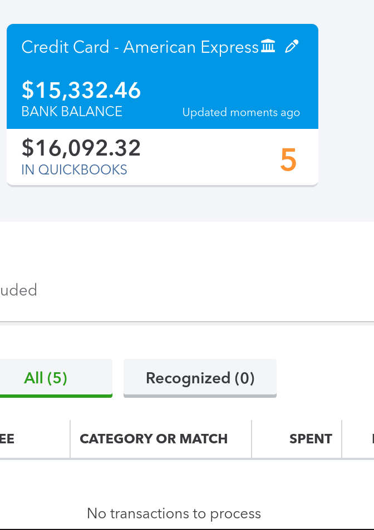Click the Bank Balance label
The height and width of the screenshot is (530, 374).
(72, 111)
